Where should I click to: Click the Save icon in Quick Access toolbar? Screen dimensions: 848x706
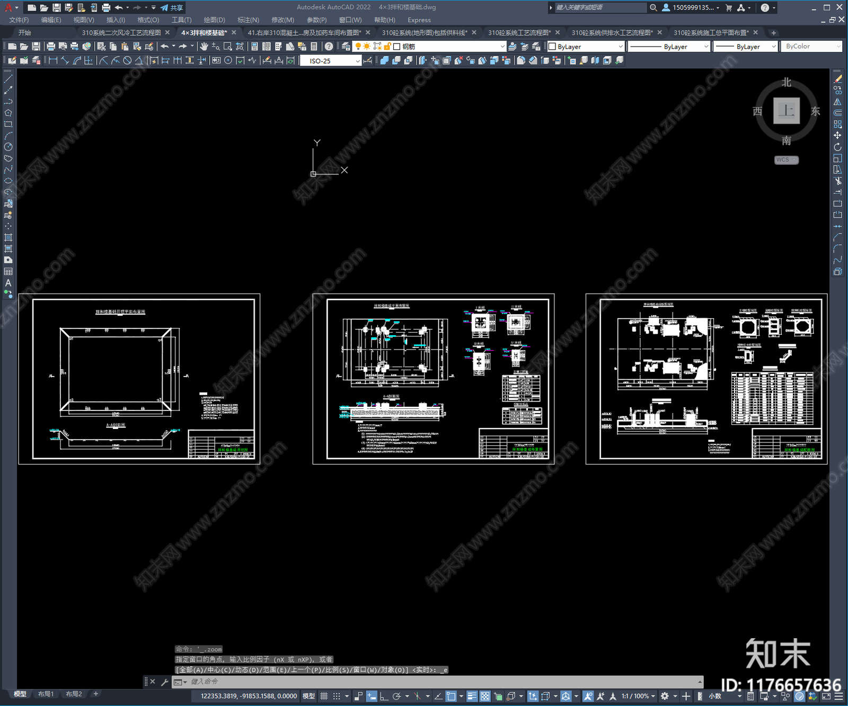point(56,7)
